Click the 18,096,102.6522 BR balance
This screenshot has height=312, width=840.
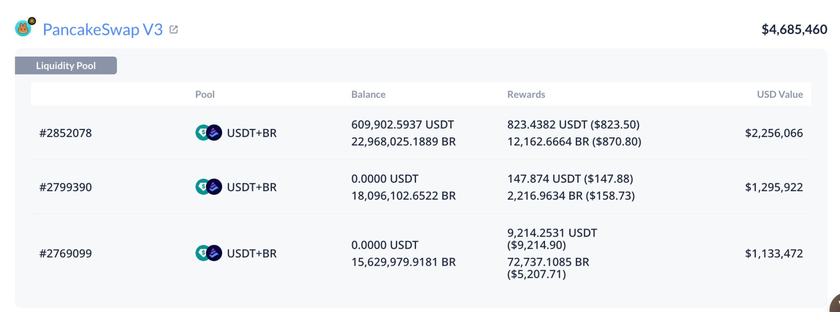click(x=403, y=196)
